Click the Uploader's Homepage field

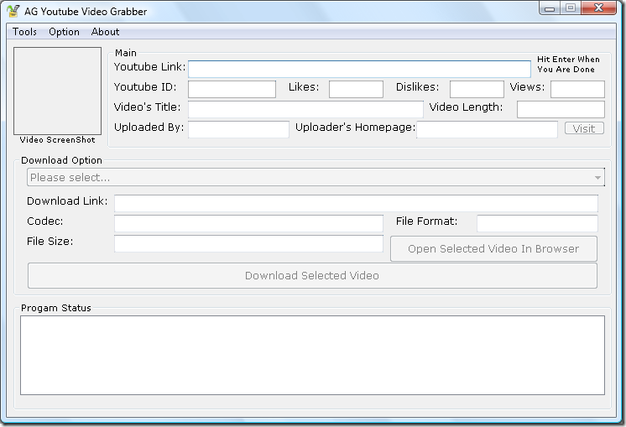tap(487, 129)
